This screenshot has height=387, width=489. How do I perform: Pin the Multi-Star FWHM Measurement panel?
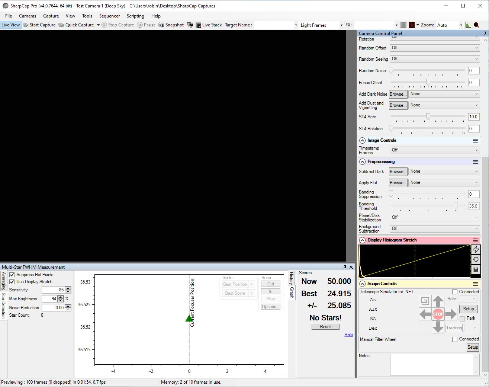pos(345,267)
